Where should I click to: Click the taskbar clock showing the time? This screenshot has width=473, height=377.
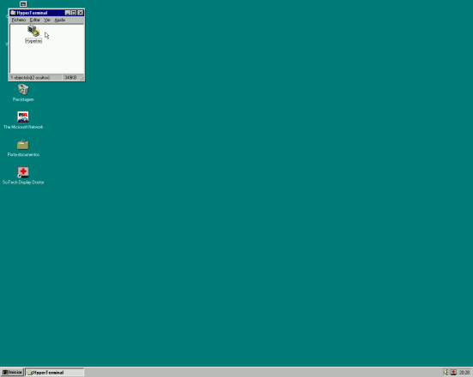pos(464,373)
